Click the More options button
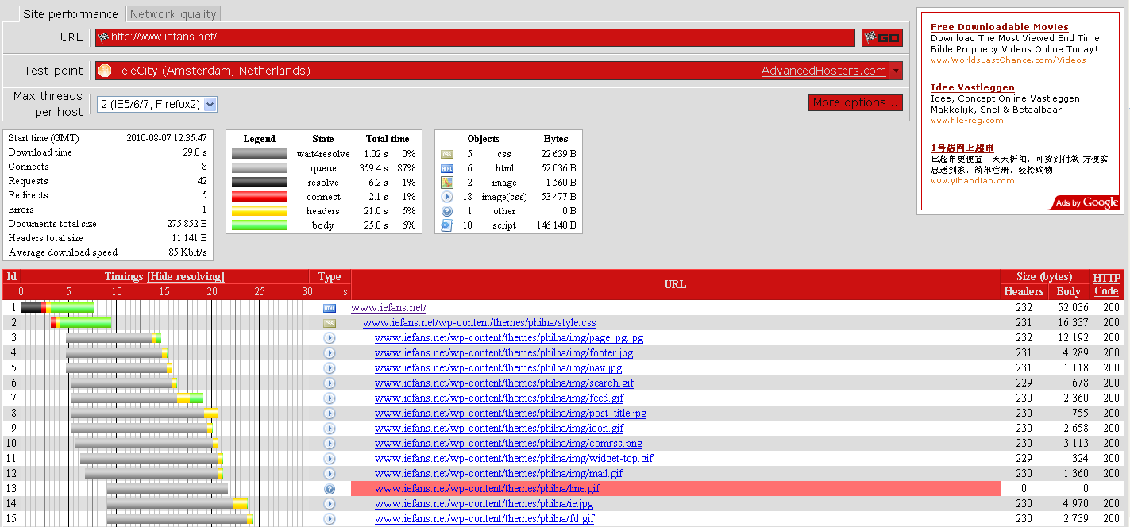1130x527 pixels. click(855, 102)
